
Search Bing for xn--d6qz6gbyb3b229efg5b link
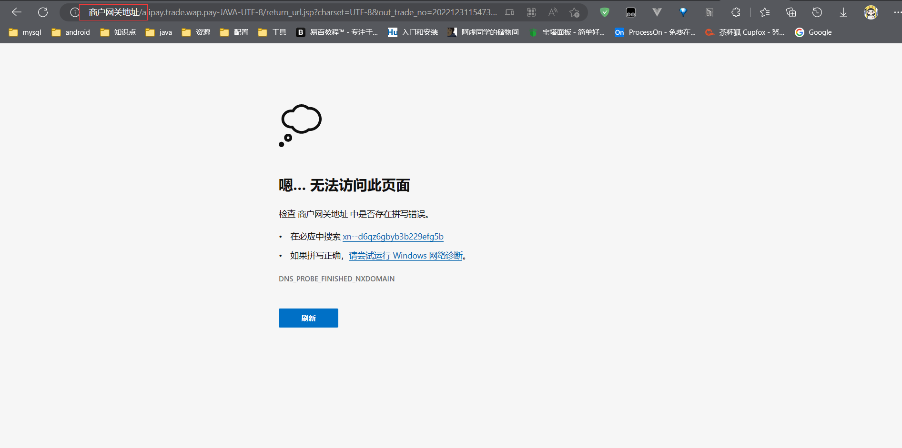click(x=393, y=237)
